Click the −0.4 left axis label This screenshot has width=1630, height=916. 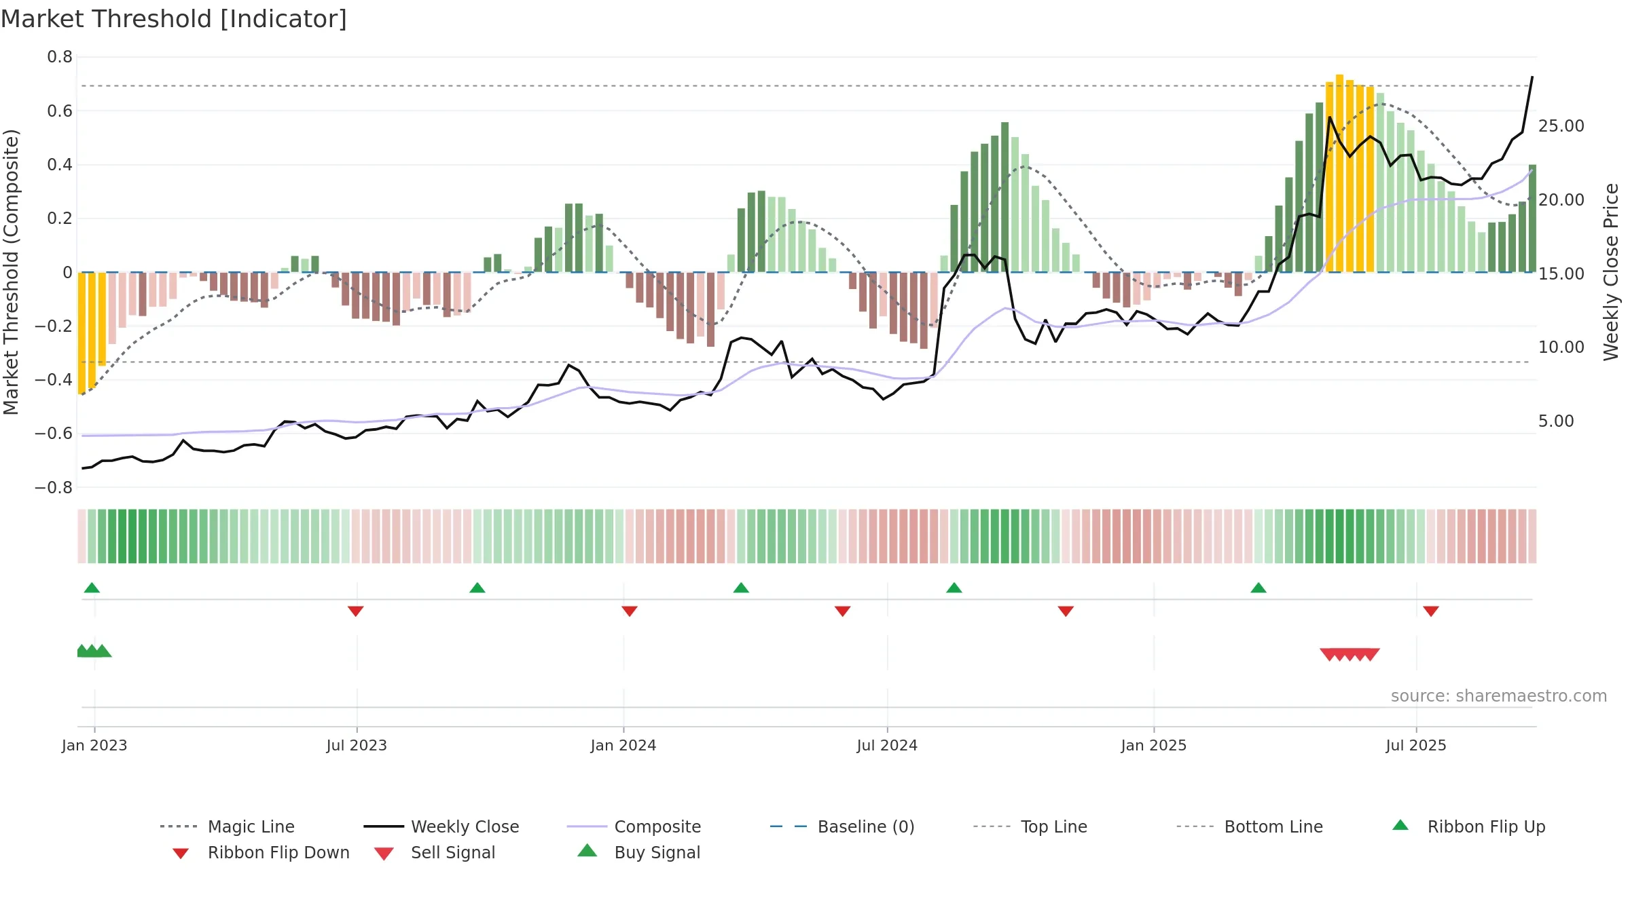tap(54, 380)
